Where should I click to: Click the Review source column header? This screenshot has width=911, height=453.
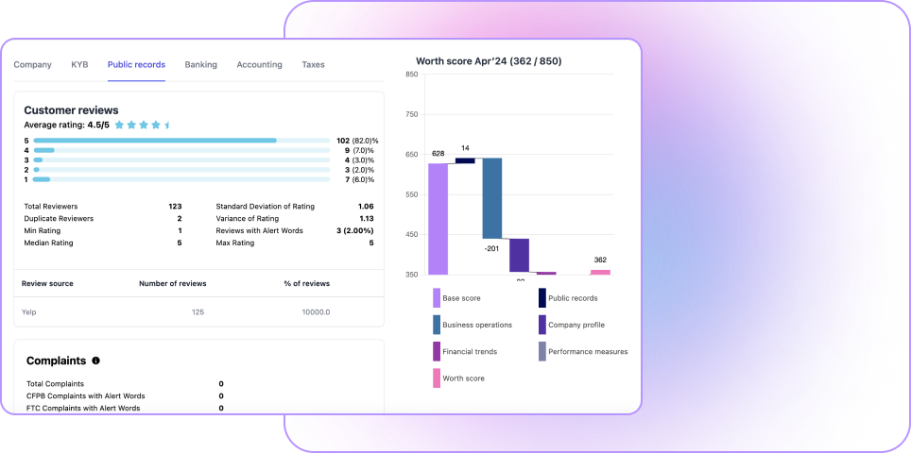(47, 284)
